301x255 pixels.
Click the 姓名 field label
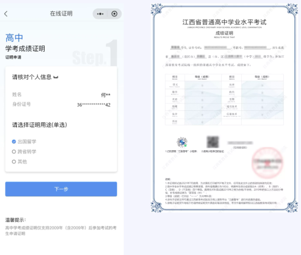tap(17, 94)
